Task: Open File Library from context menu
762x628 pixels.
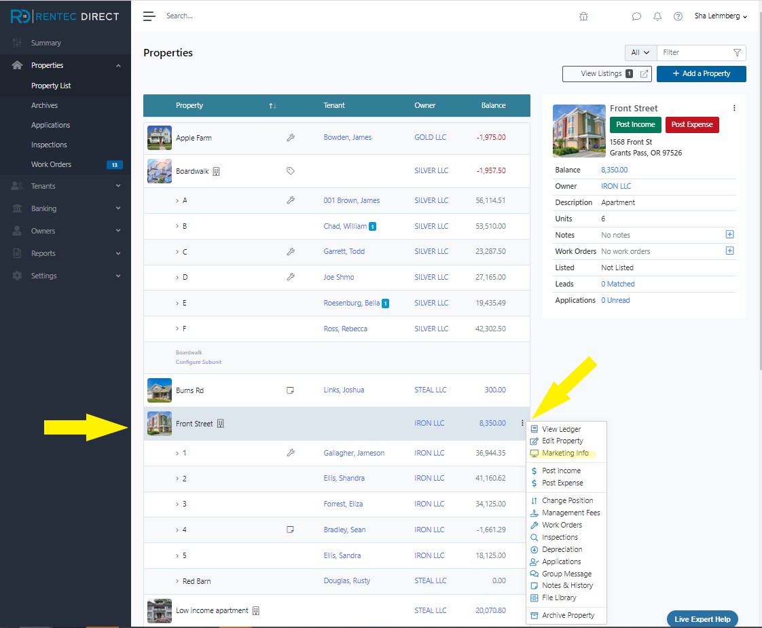Action: click(x=559, y=598)
